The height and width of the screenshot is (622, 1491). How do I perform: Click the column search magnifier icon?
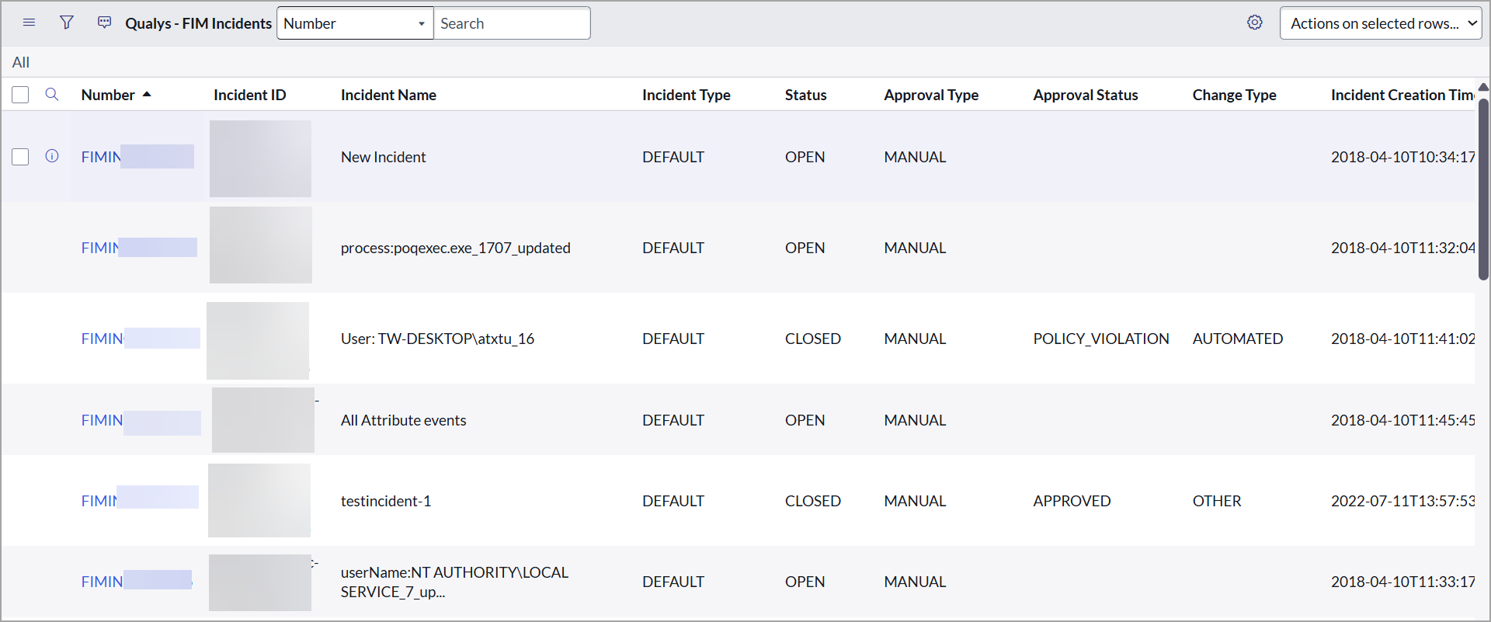tap(52, 95)
